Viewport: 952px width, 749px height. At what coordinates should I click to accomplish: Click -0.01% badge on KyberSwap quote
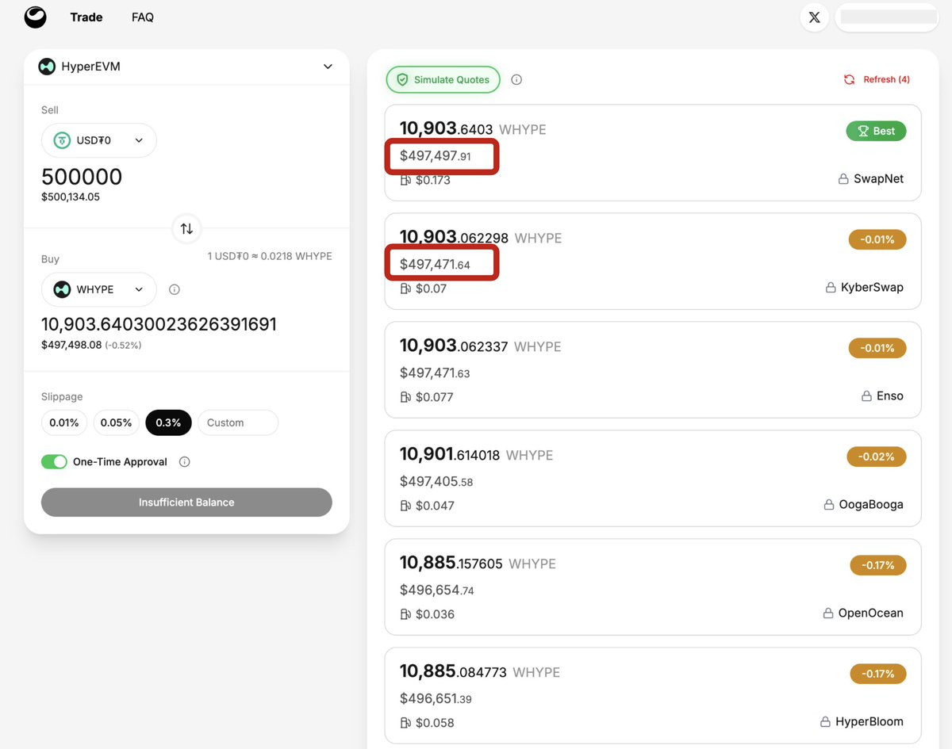point(877,239)
